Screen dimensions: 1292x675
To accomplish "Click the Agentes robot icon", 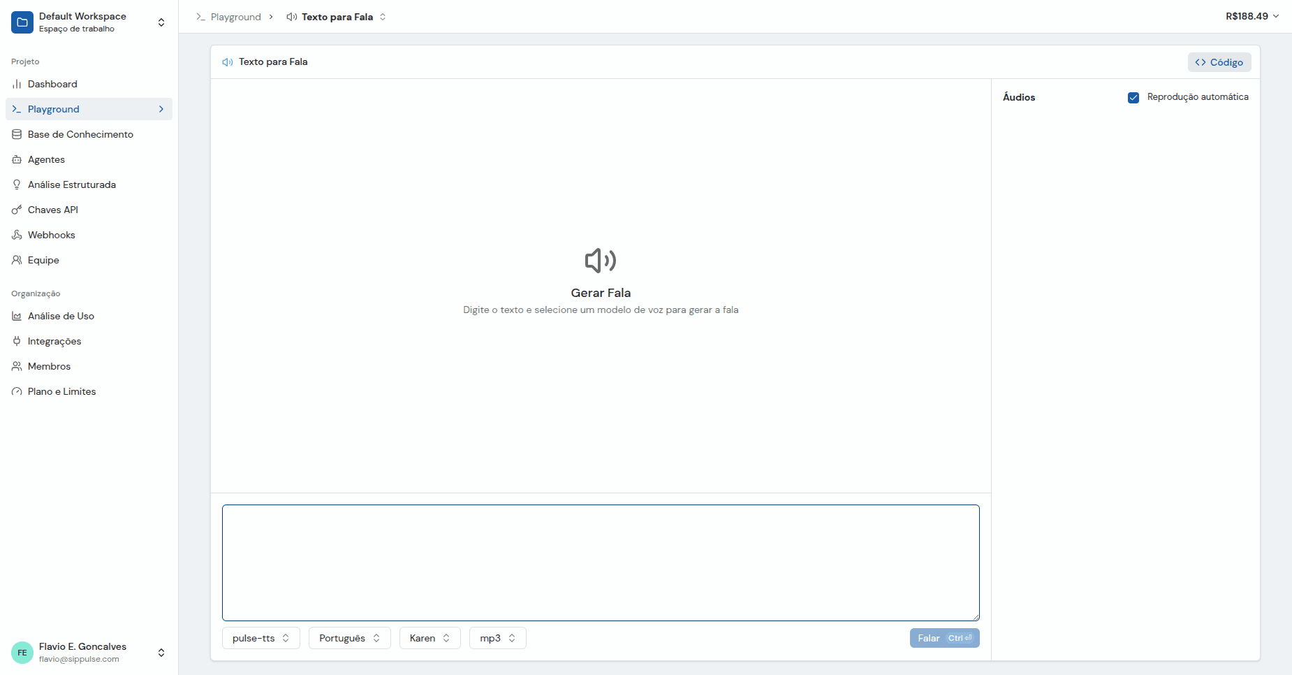I will (x=17, y=159).
